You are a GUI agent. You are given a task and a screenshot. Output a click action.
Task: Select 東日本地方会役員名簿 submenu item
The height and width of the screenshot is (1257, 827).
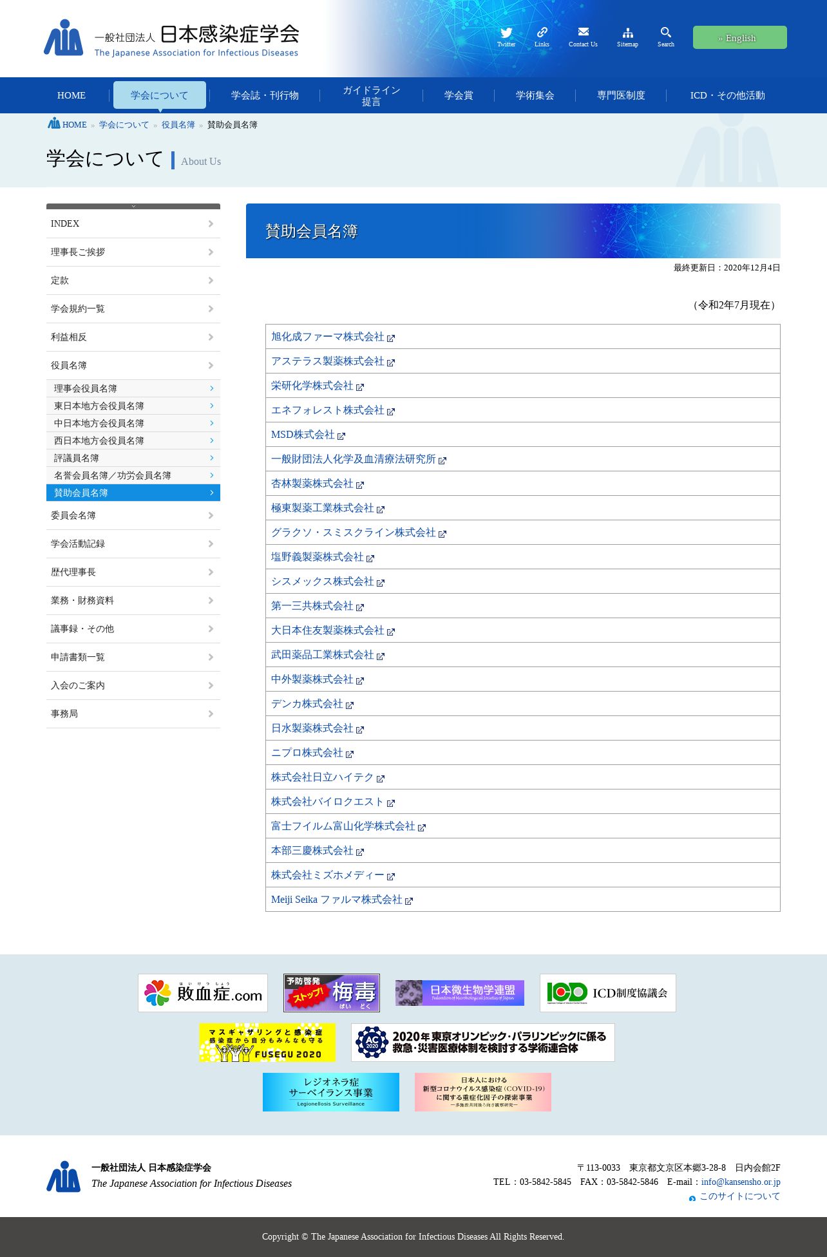coord(133,406)
